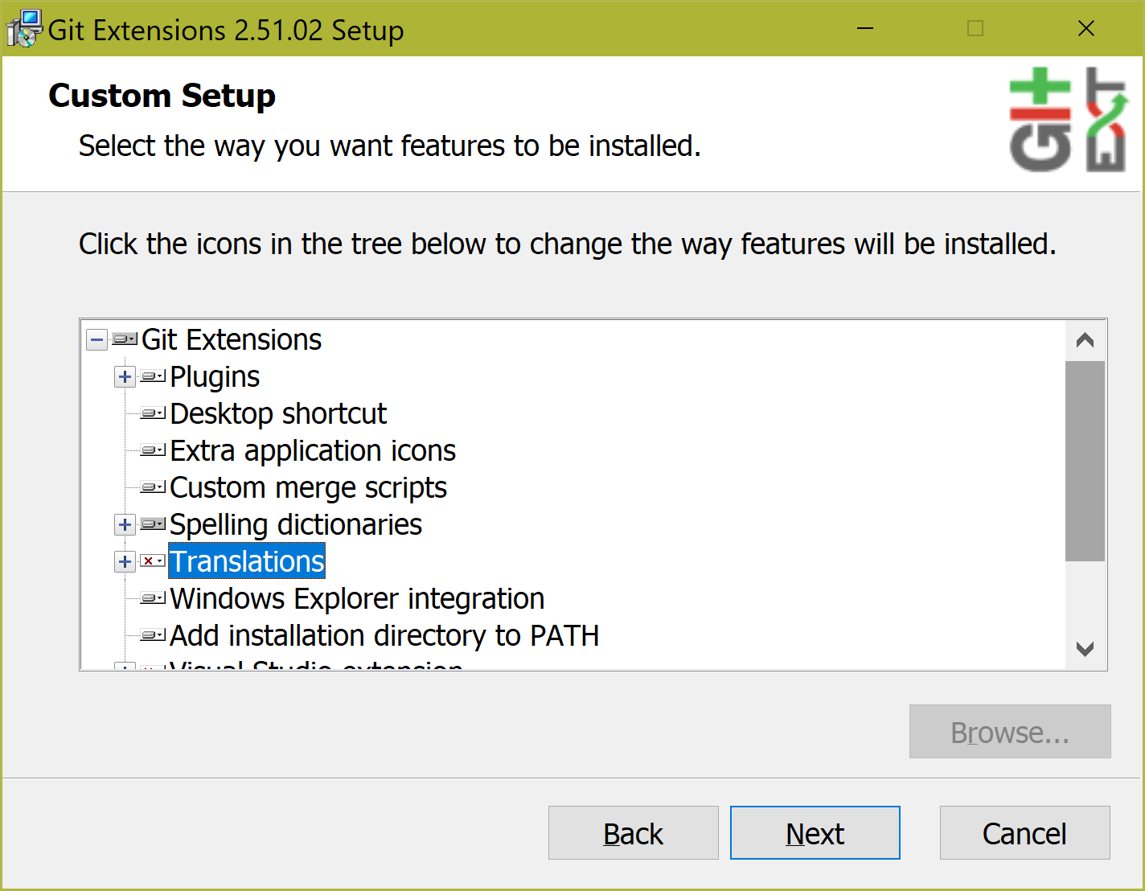Click the red X icon on Translations
The image size is (1145, 891).
point(152,561)
